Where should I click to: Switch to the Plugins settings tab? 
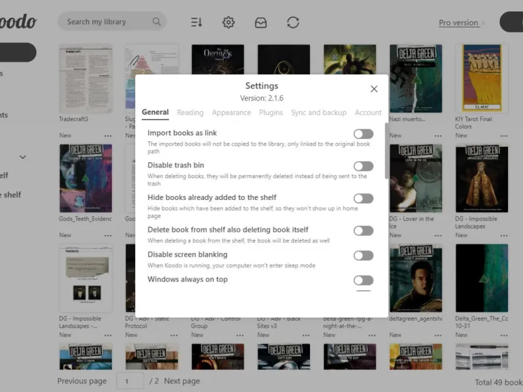271,112
